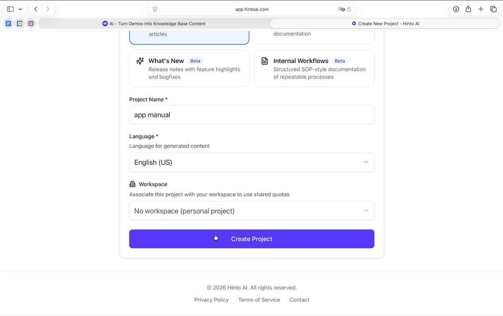
Task: Click the page reload icon
Action: click(349, 9)
